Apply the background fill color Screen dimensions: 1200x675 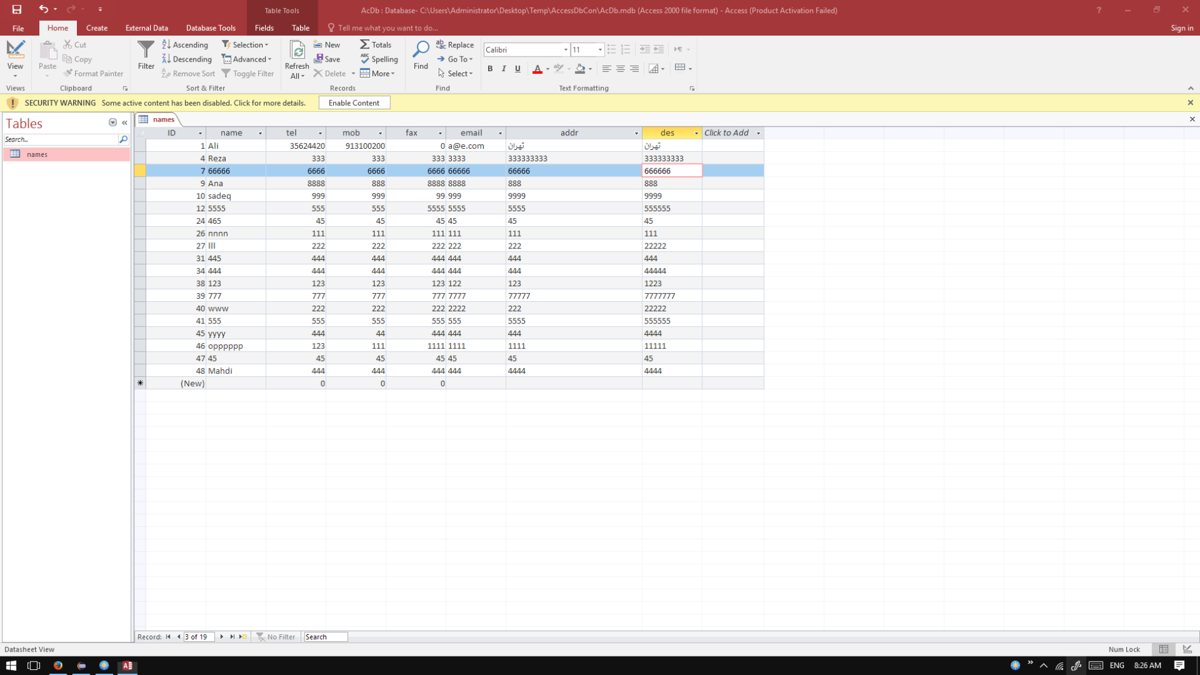[580, 69]
